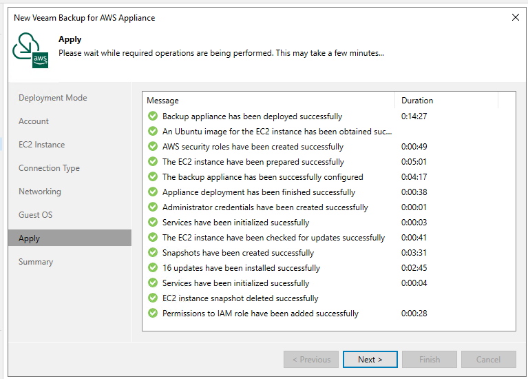Click the Message column header

click(x=163, y=101)
